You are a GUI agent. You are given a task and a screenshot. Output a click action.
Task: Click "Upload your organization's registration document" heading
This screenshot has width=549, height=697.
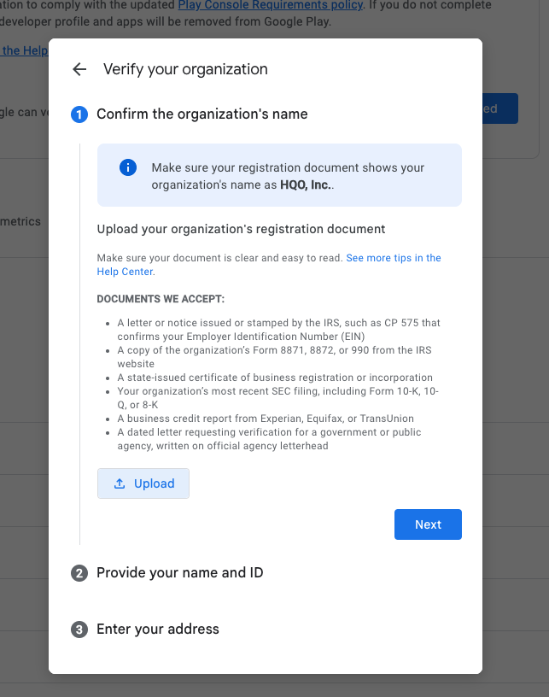click(x=241, y=229)
